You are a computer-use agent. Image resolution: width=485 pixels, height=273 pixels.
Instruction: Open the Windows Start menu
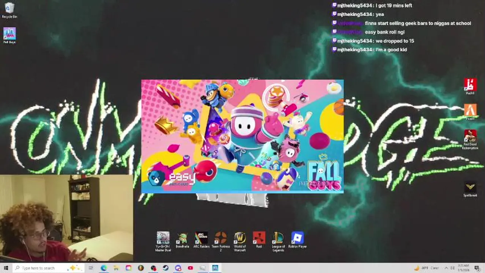click(x=6, y=268)
